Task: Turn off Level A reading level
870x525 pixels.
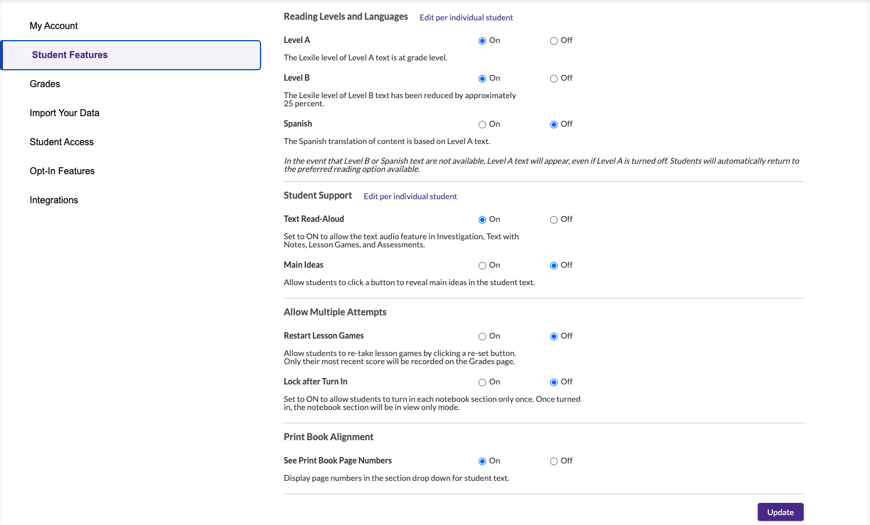Action: (x=554, y=41)
